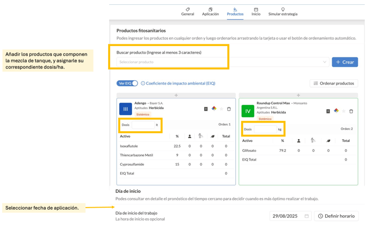The image size is (368, 228).
Task: Click the hazard diamond icon for Adengo
Action: click(214, 109)
